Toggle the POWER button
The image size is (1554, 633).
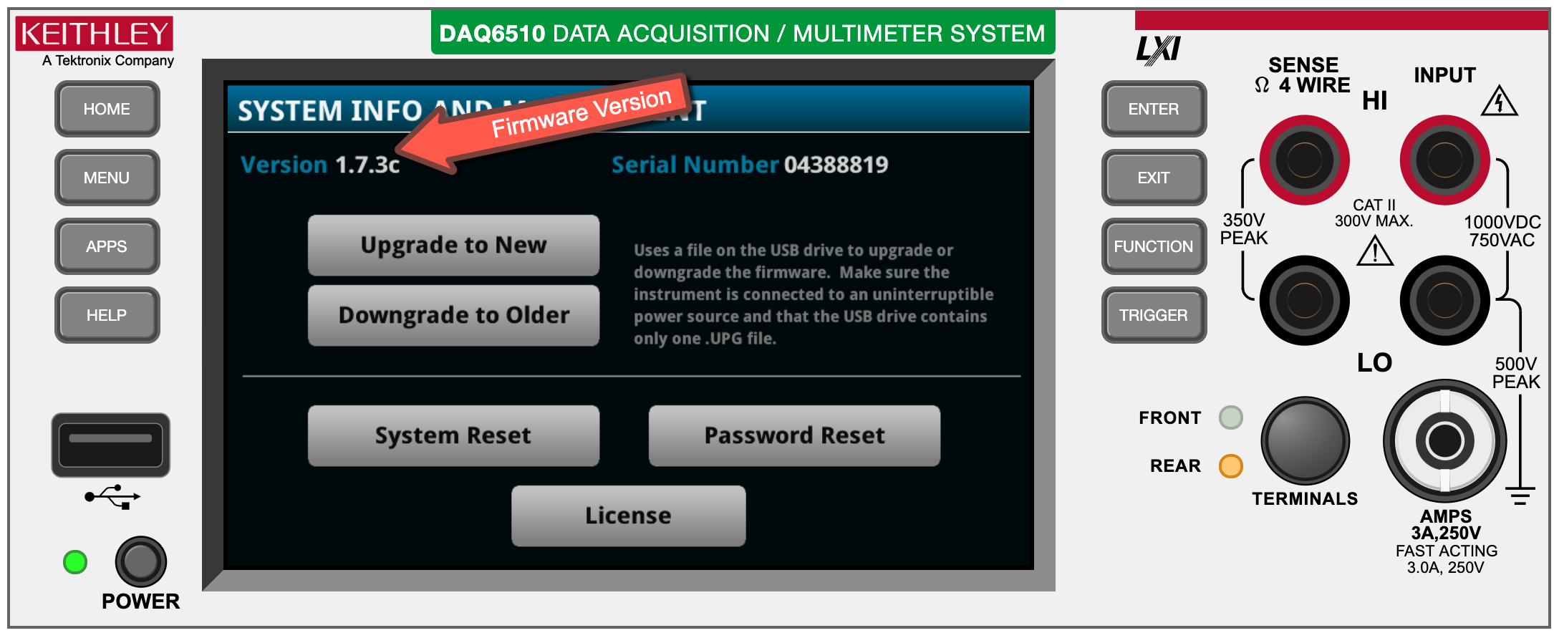pyautogui.click(x=141, y=561)
